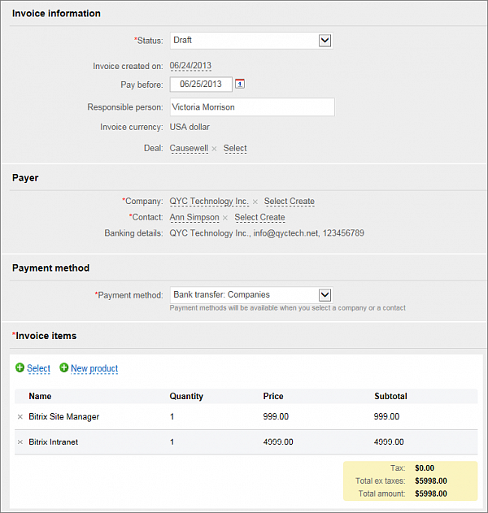488x513 pixels.
Task: Open the QYC Technology Inc. company link
Action: [x=209, y=202]
